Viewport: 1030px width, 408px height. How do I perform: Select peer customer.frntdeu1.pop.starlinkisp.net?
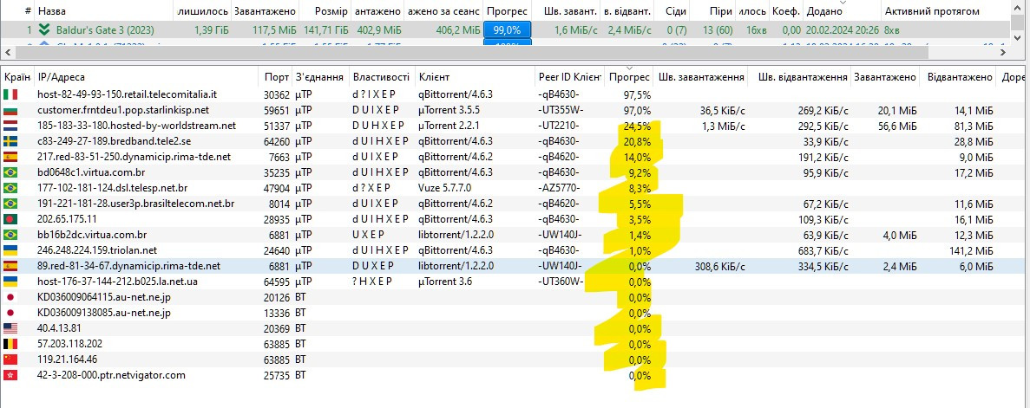(123, 110)
